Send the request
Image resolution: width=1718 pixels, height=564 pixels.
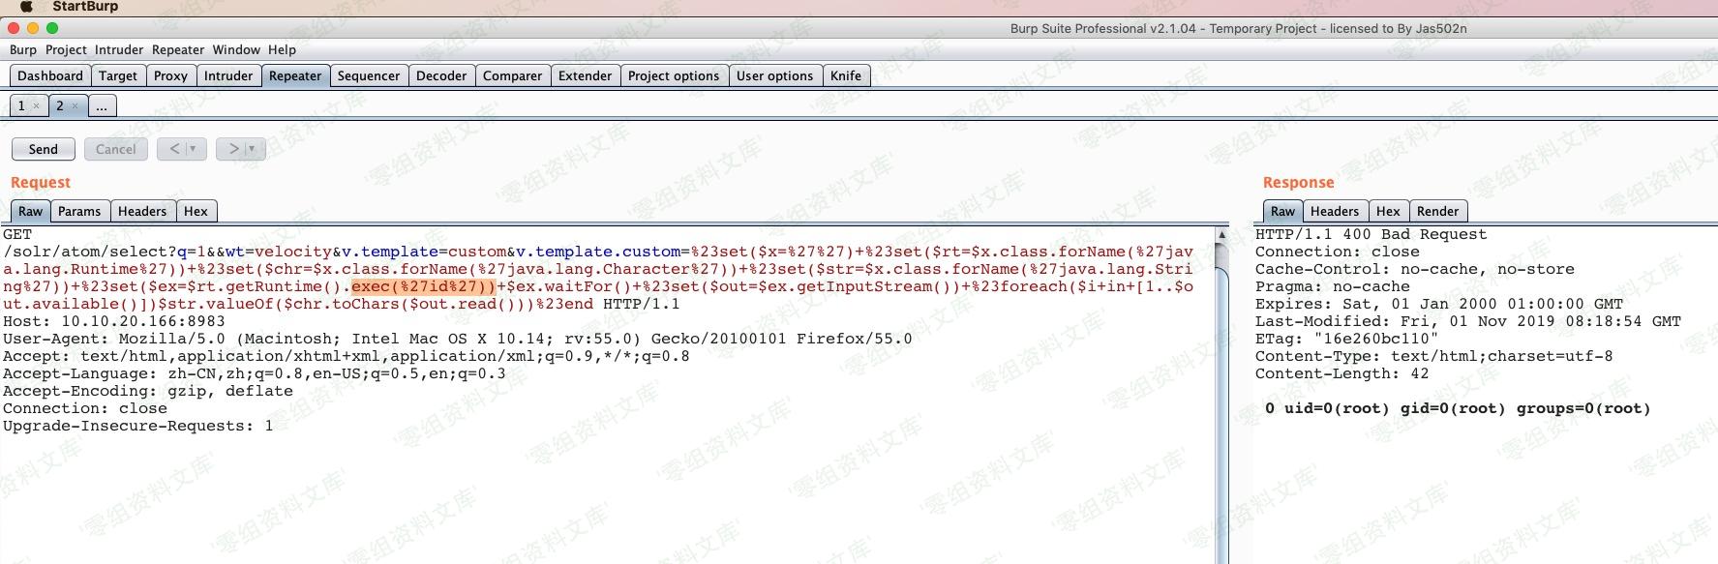tap(44, 149)
